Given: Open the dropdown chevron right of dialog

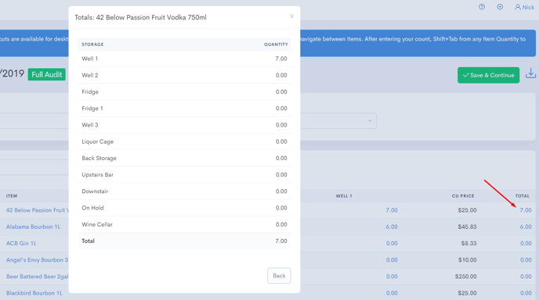Looking at the screenshot, I should click(x=370, y=120).
